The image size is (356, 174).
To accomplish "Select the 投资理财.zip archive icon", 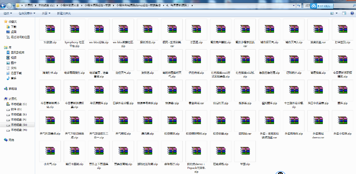I will point(172,120).
